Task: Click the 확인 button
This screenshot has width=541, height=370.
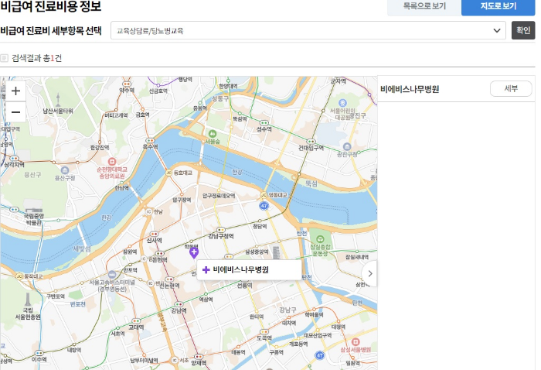Action: coord(523,30)
